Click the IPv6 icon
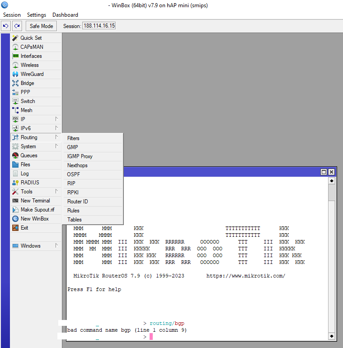 tap(15, 128)
